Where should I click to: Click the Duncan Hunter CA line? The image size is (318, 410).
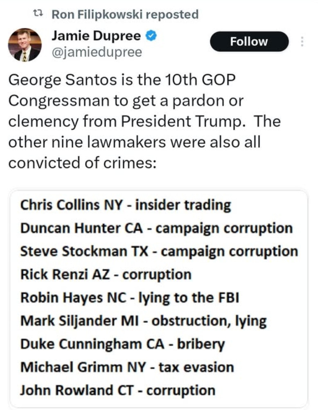pos(156,228)
